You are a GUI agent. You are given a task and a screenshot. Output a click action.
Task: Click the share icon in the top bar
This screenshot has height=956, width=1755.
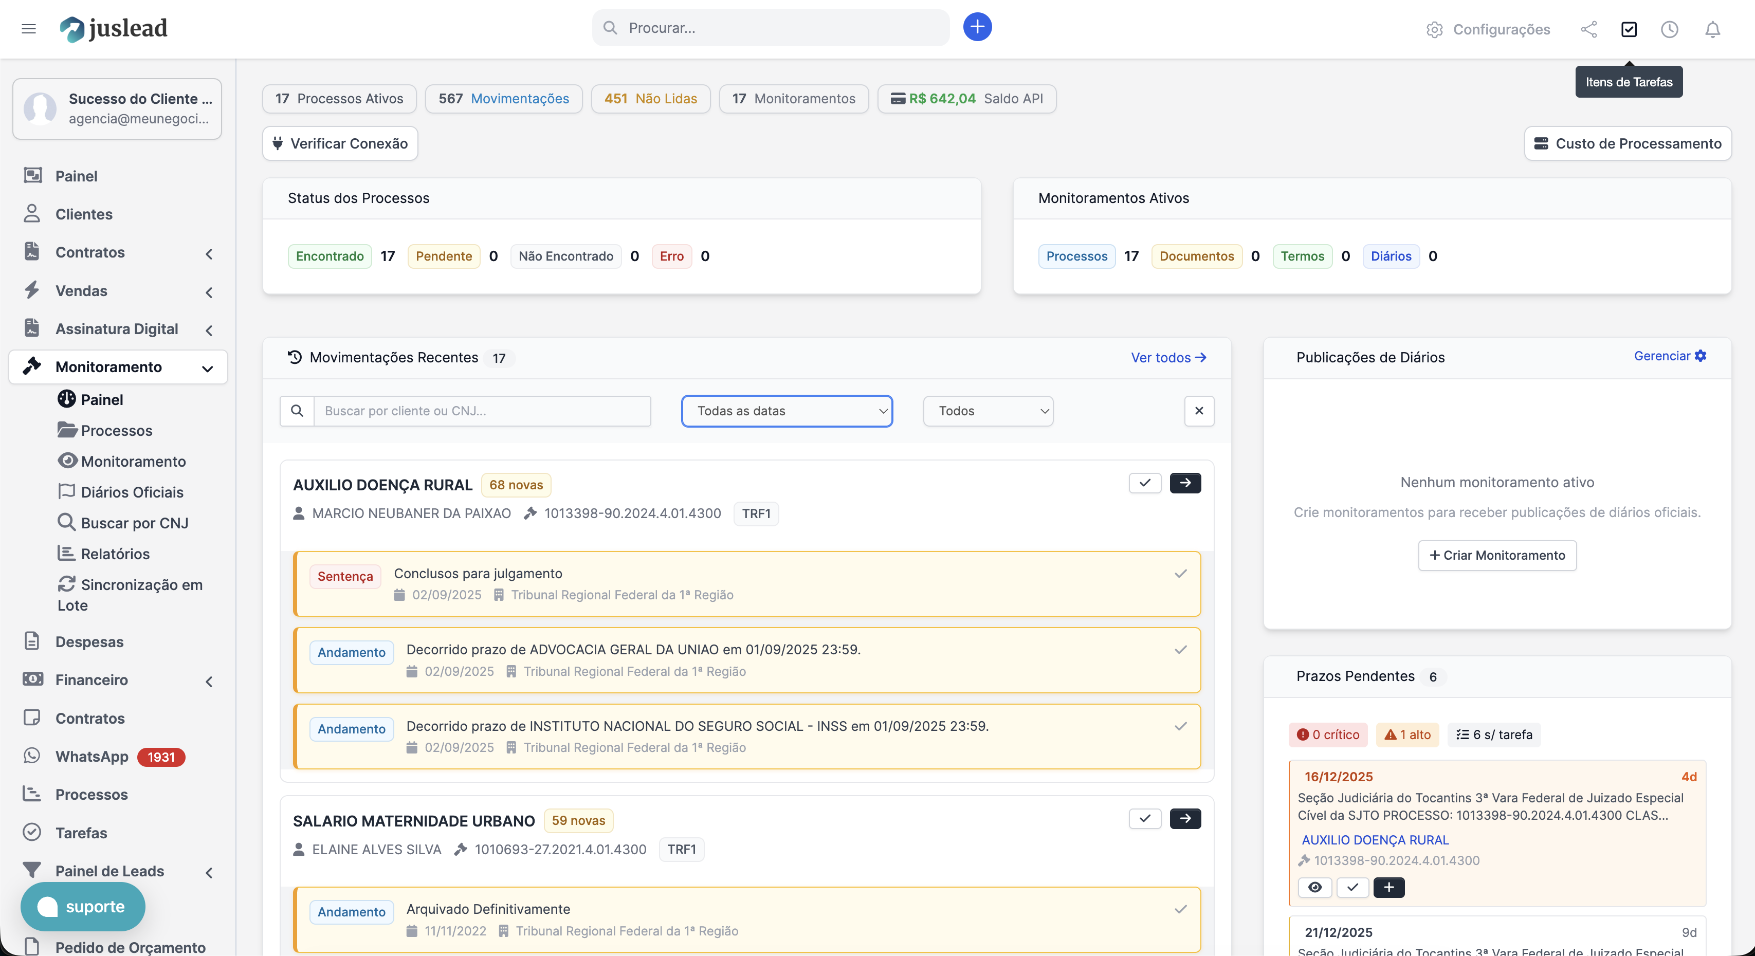point(1589,29)
